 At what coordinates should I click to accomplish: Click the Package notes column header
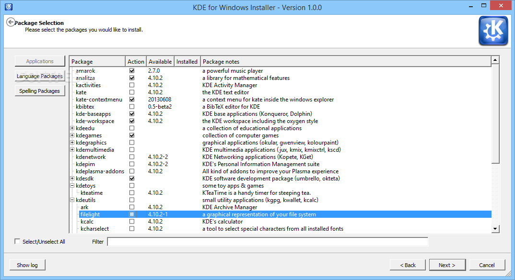pos(346,62)
